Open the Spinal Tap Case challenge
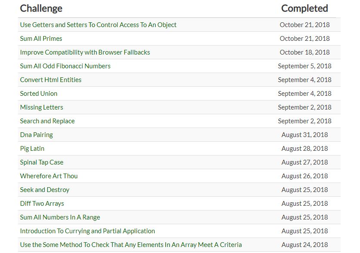The image size is (360, 253). [41, 162]
